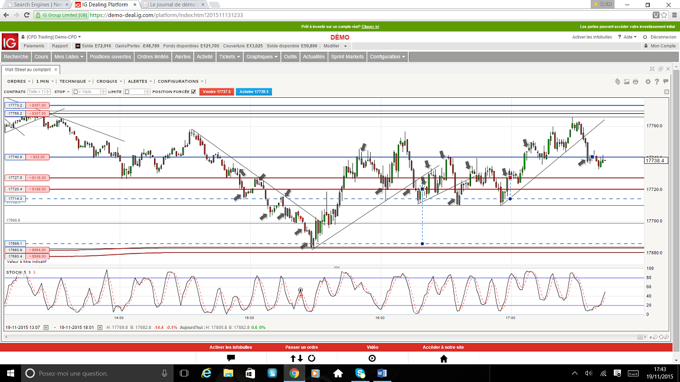Open chart help question mark icon

coord(657,81)
